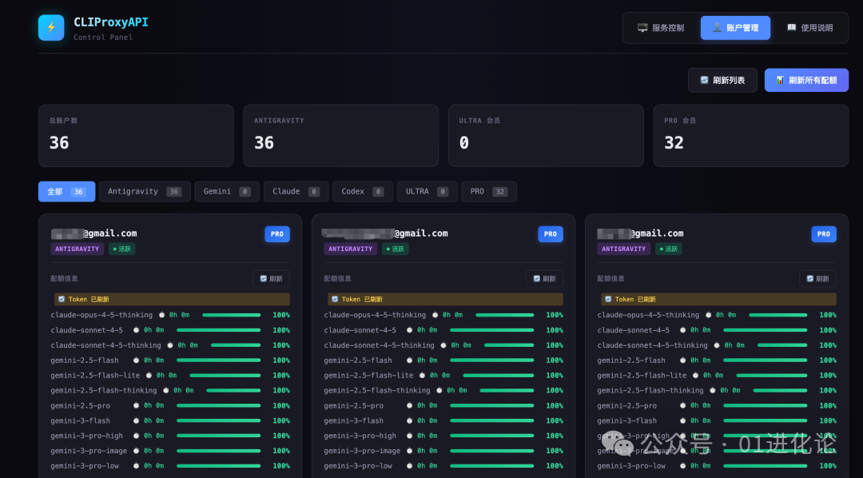Click the book icon in 使用说明 tab
The image size is (863, 478).
(791, 27)
